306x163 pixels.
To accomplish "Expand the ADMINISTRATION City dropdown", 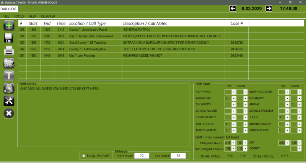I will [287, 124].
